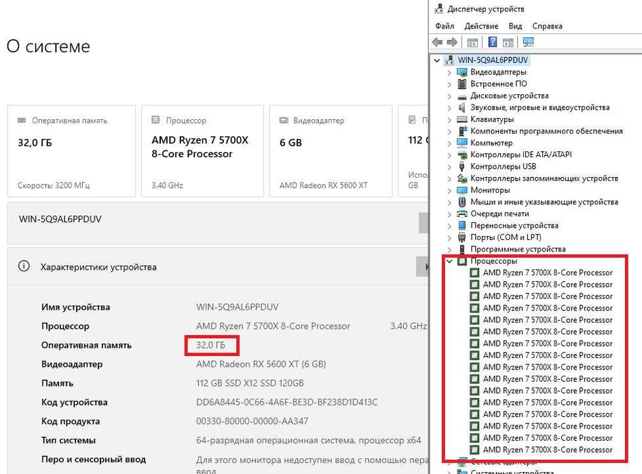Image resolution: width=642 pixels, height=474 pixels.
Task: Click the info icon beside Характеристики устройства
Action: [24, 266]
